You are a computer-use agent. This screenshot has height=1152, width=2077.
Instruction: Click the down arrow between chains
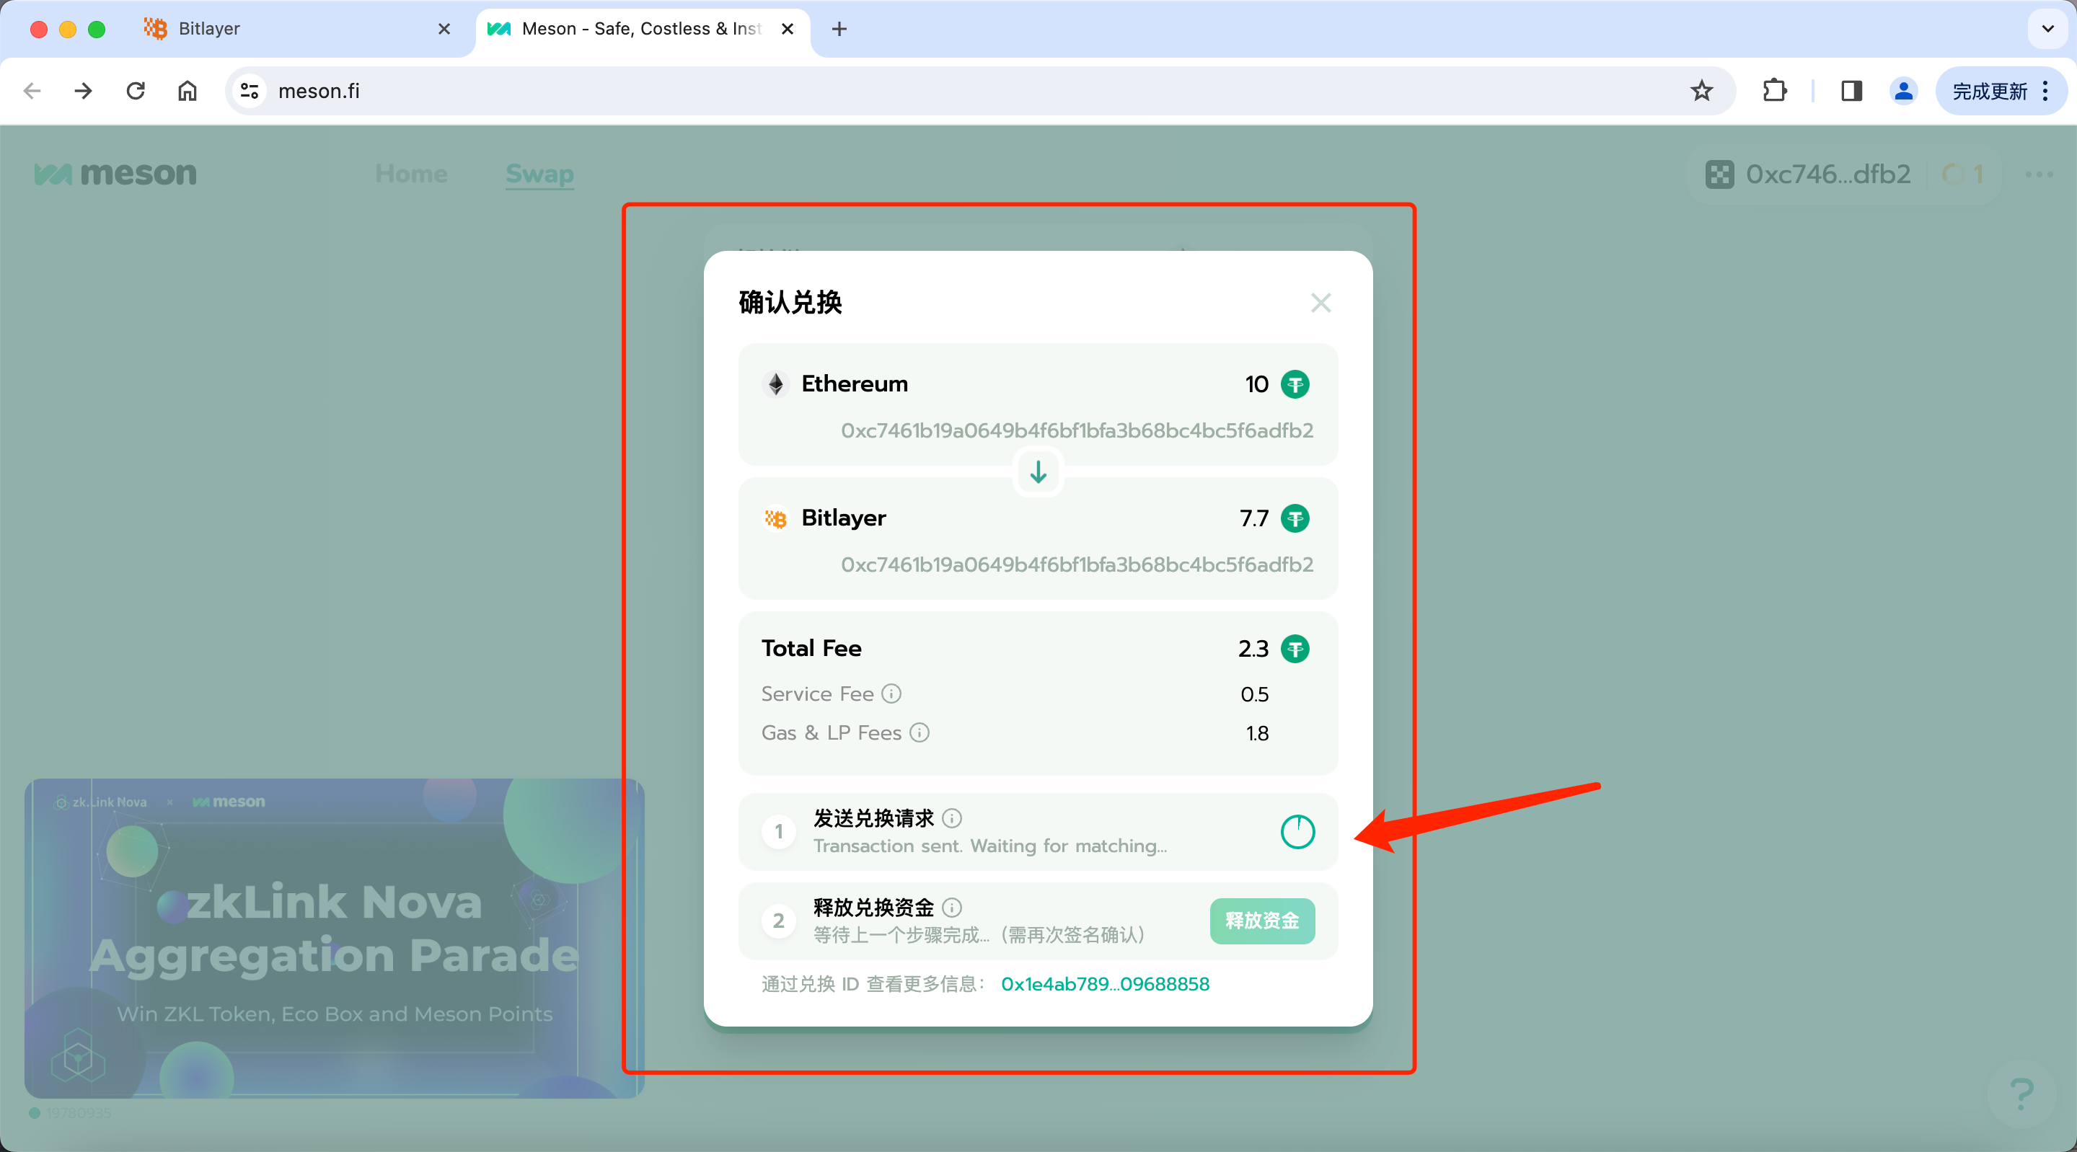[x=1038, y=471]
